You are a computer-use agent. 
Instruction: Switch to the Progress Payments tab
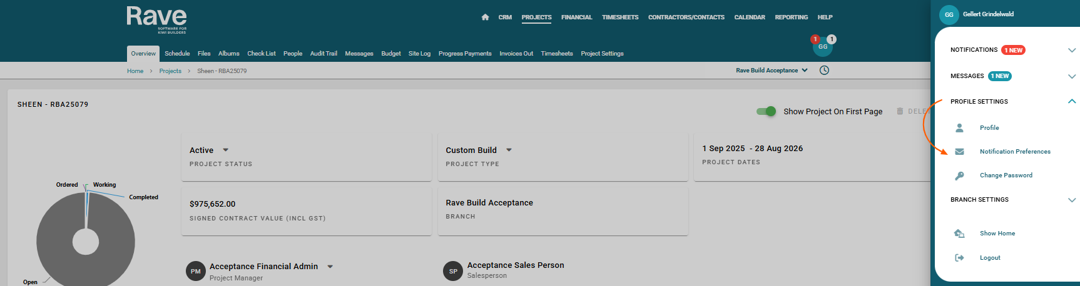coord(465,54)
